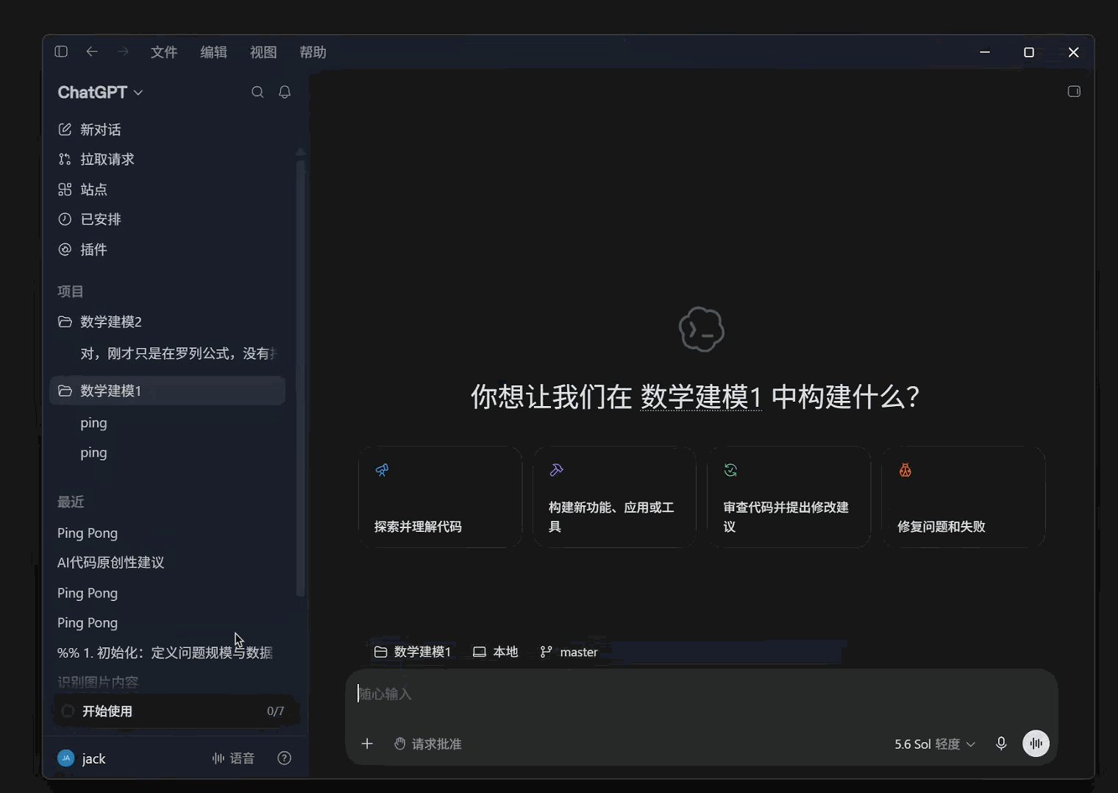Open the second ping chat under 数学建模1
Viewport: 1118px width, 793px height.
click(168, 452)
